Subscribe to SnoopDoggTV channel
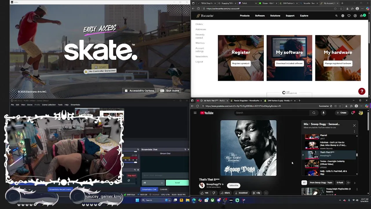 point(234,185)
